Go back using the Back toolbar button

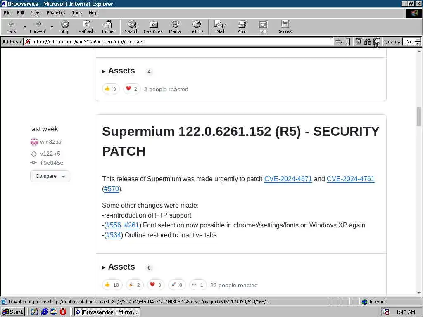click(x=11, y=27)
